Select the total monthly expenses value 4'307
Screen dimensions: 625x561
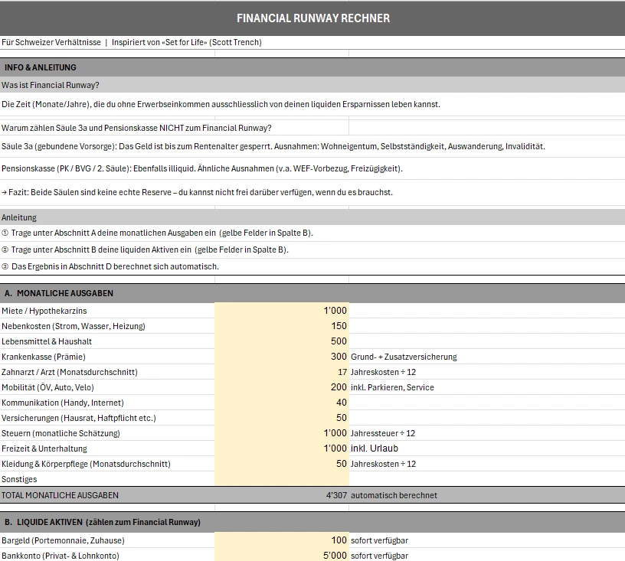click(x=336, y=495)
